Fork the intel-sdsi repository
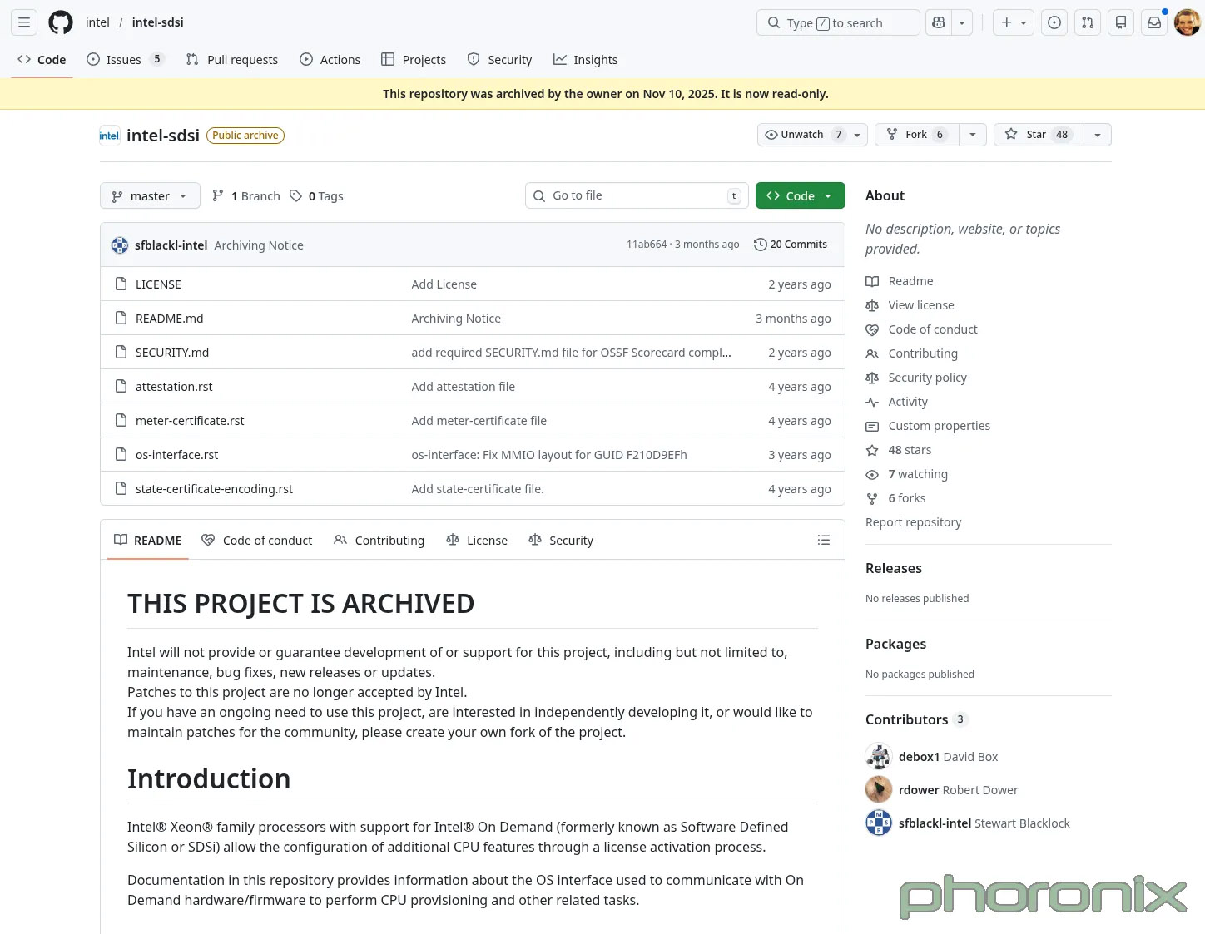Image resolution: width=1205 pixels, height=934 pixels. [x=916, y=135]
